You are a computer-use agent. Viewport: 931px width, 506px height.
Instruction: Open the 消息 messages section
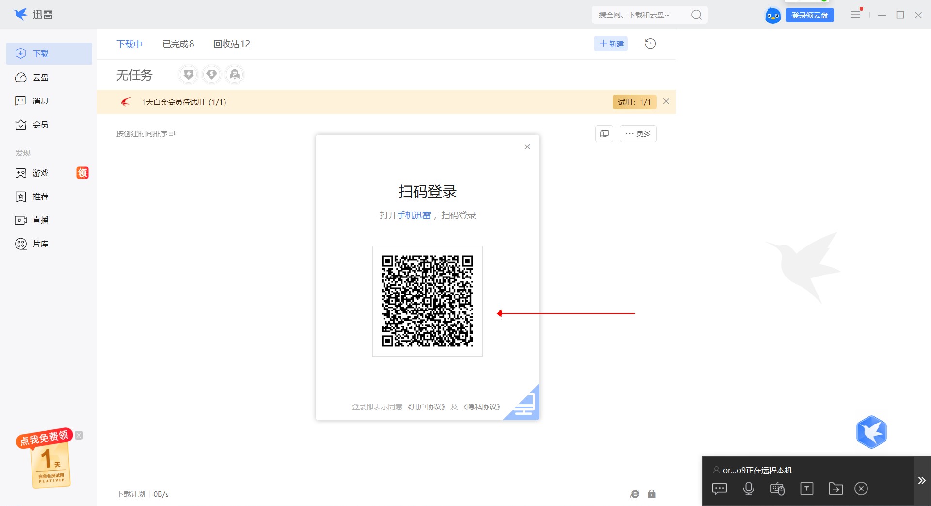(x=49, y=101)
